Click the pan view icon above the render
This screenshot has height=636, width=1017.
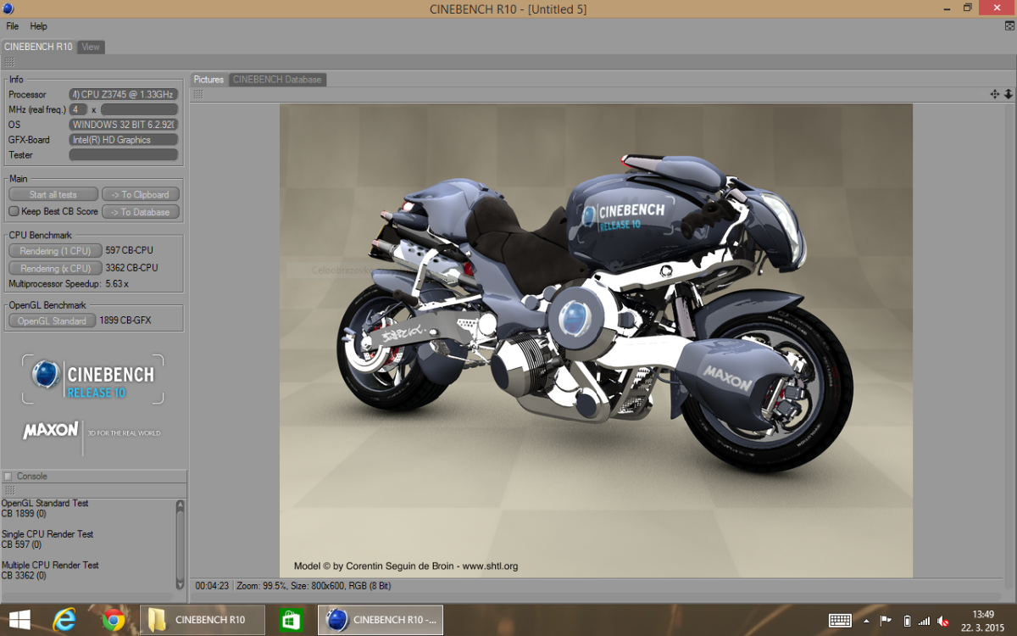(x=994, y=94)
